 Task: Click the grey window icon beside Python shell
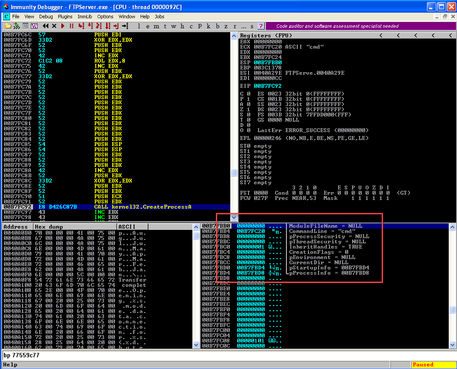[x=25, y=26]
